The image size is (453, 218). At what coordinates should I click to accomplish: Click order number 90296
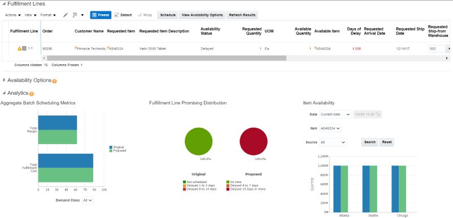(47, 48)
